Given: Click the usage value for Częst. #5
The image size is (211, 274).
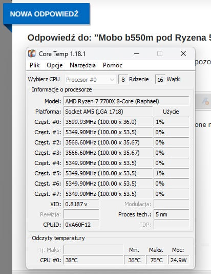Looking at the screenshot, I should 171,173.
